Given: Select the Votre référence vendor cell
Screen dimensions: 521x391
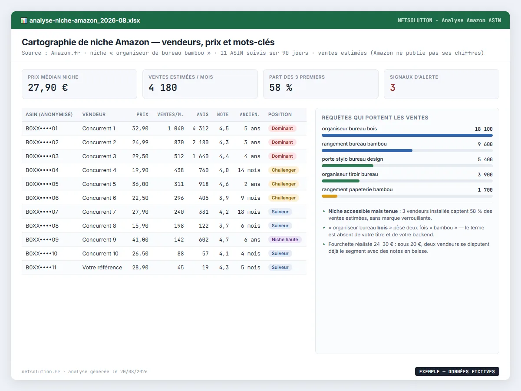Looking at the screenshot, I should (102, 268).
